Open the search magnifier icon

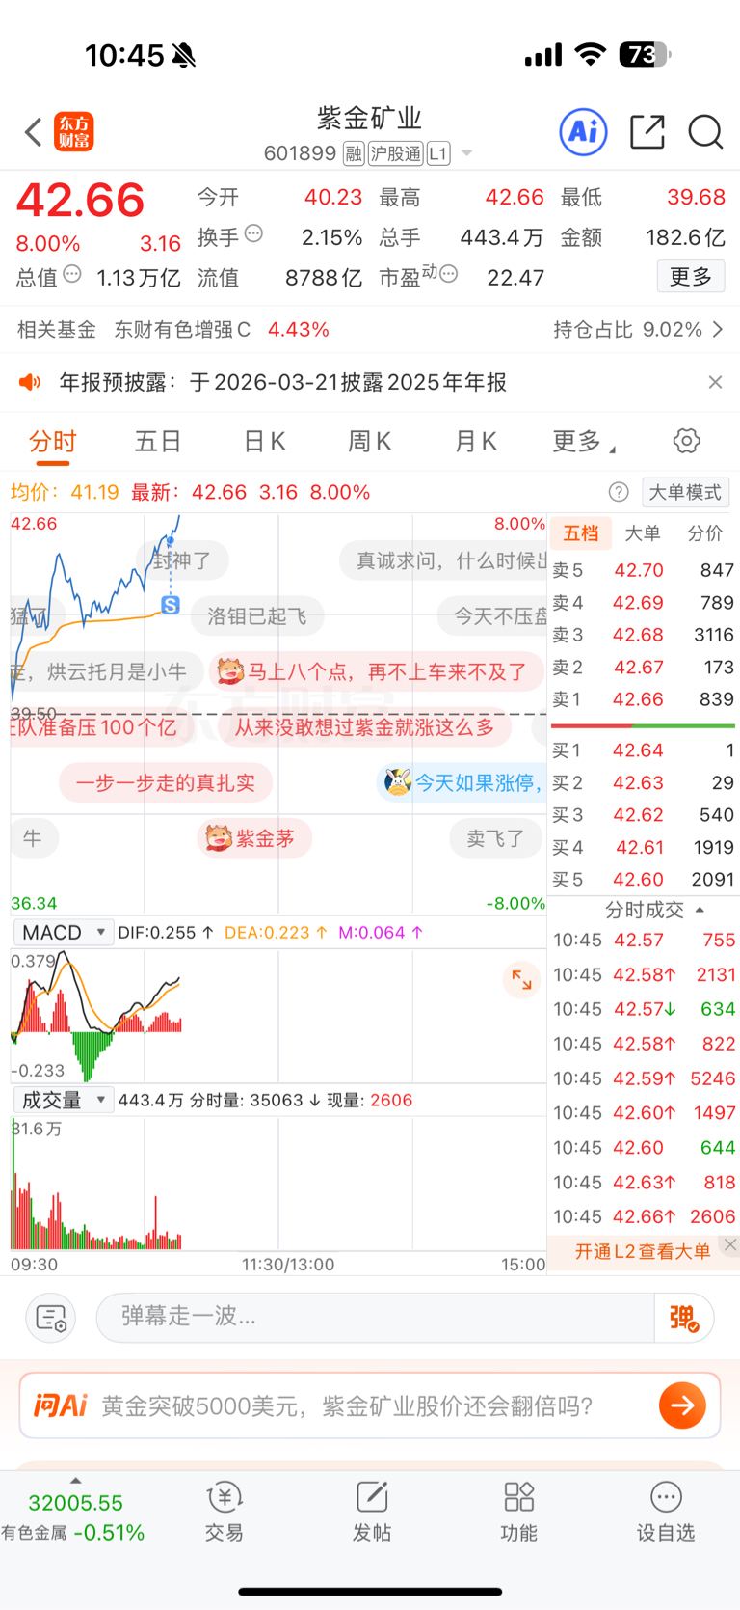[705, 131]
